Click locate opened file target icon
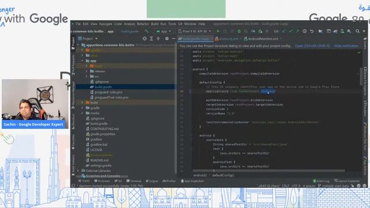 [x=145, y=39]
